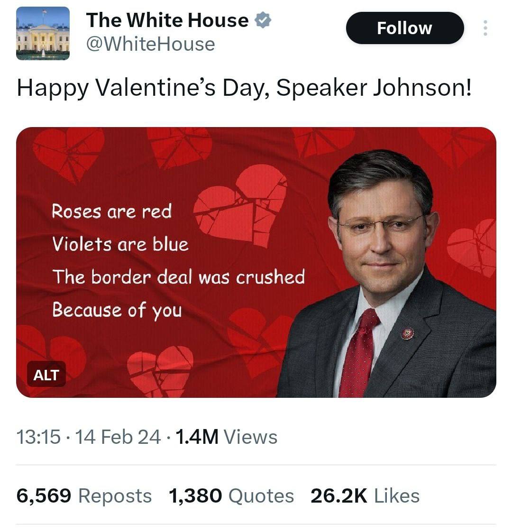Open the 1,380 Quotes list
Screen dimensions: 512x532
pos(231,496)
